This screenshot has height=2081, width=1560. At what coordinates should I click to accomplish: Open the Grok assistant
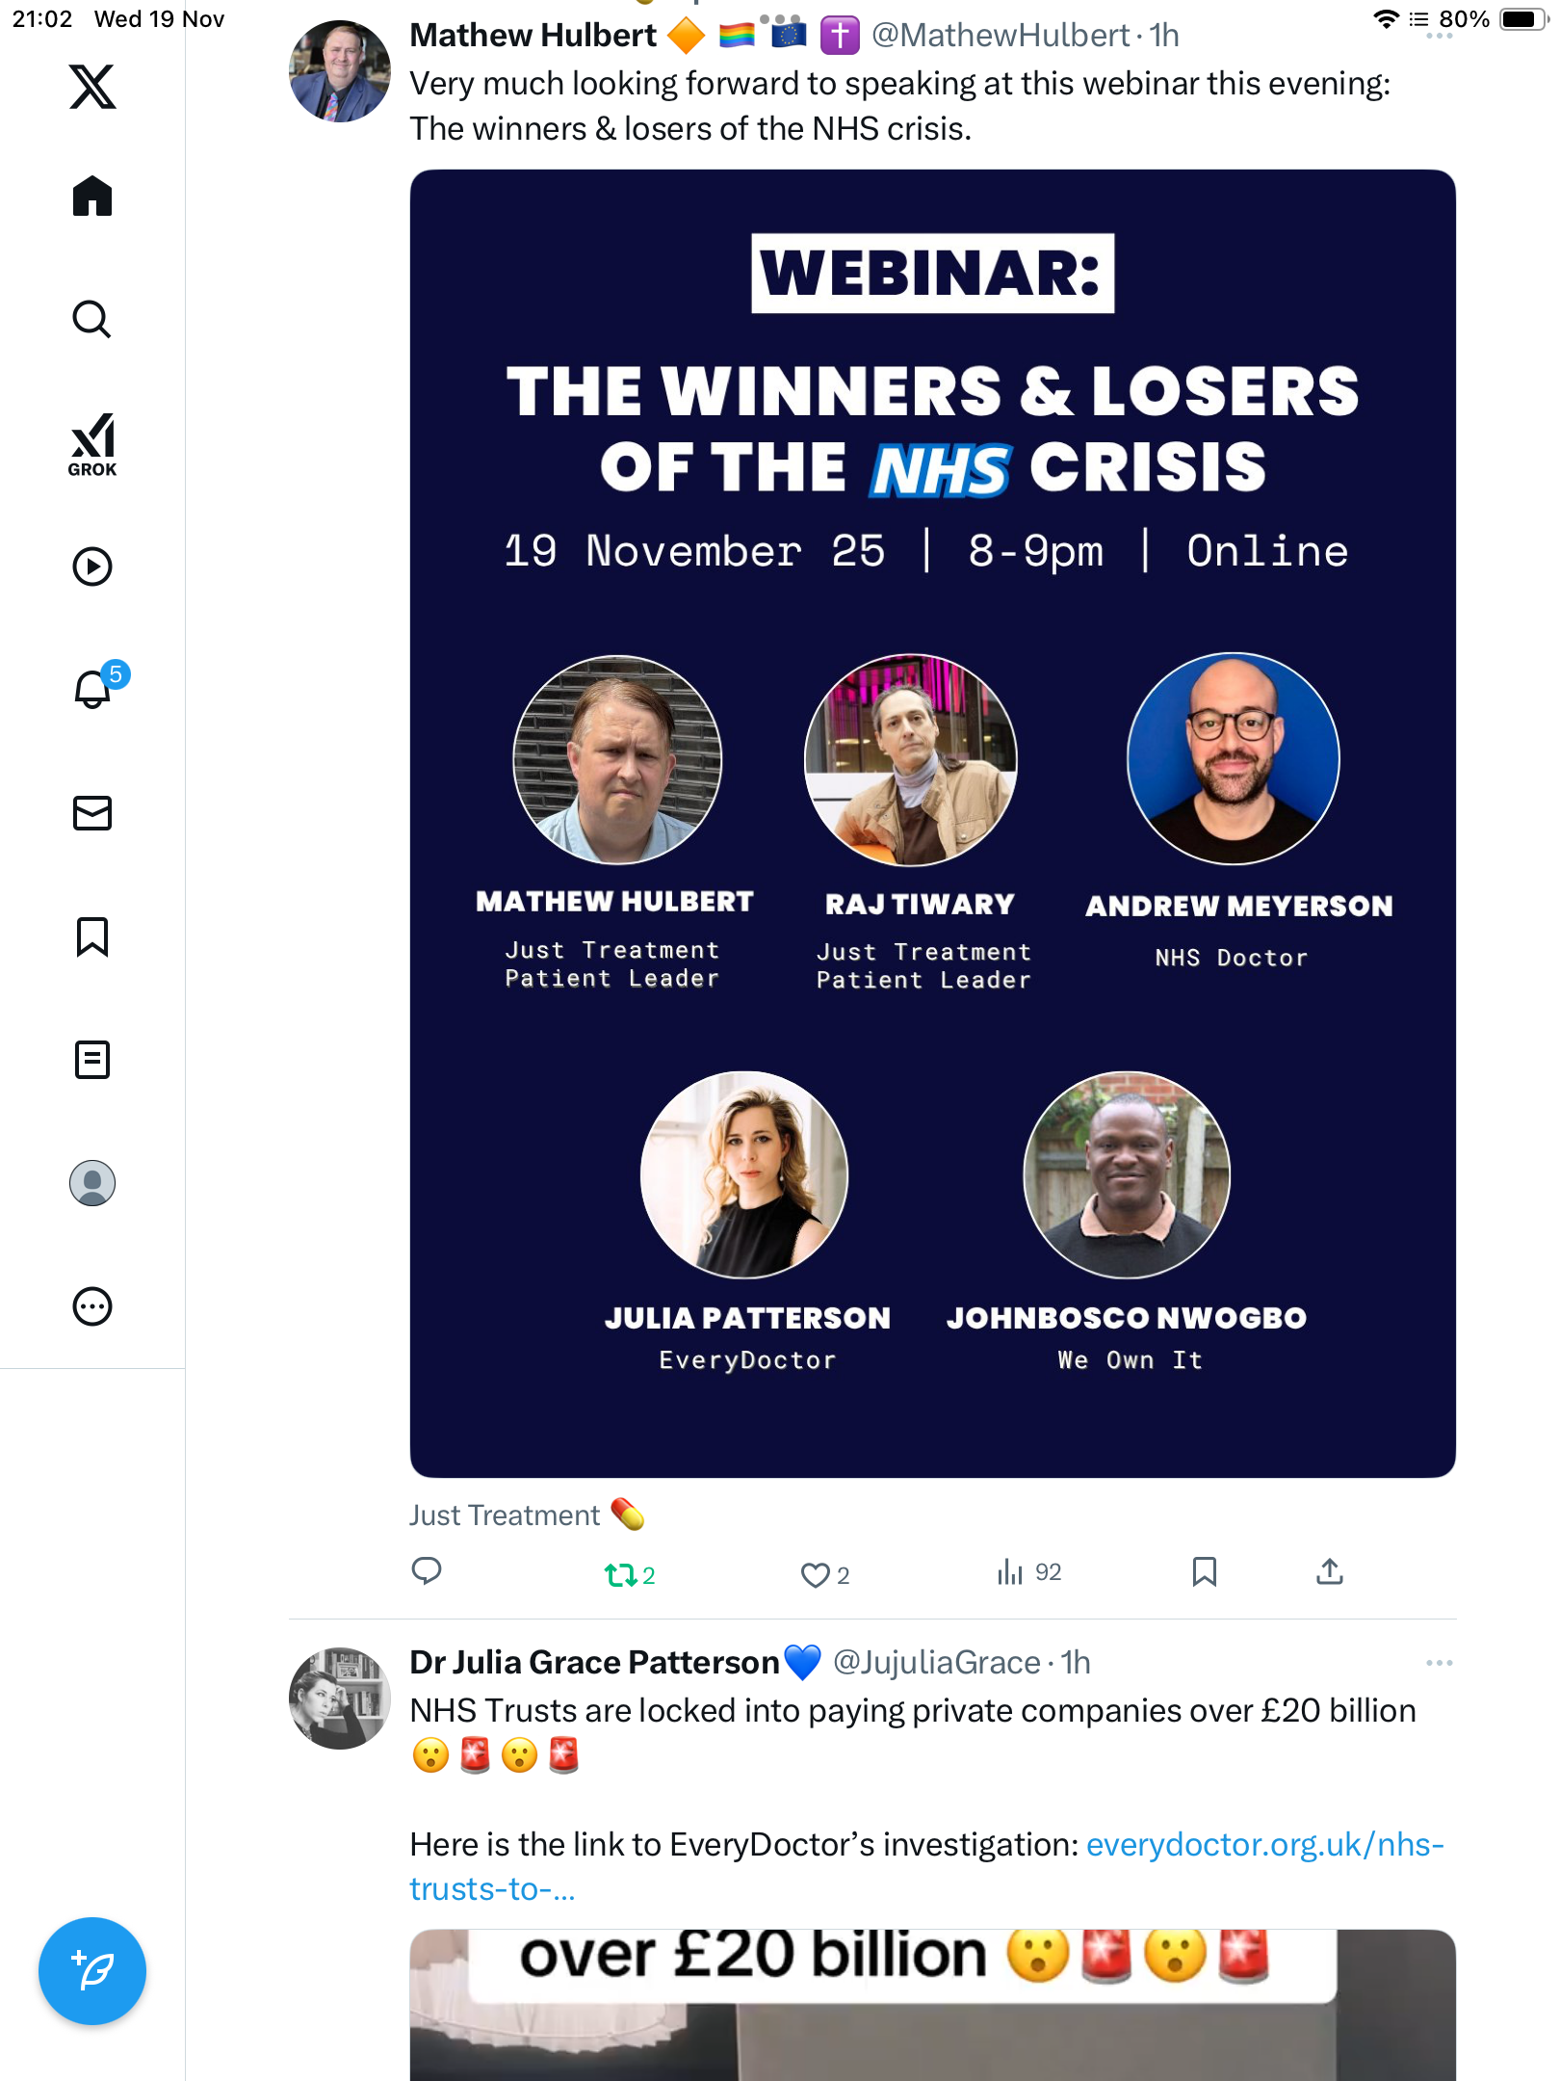(x=92, y=445)
